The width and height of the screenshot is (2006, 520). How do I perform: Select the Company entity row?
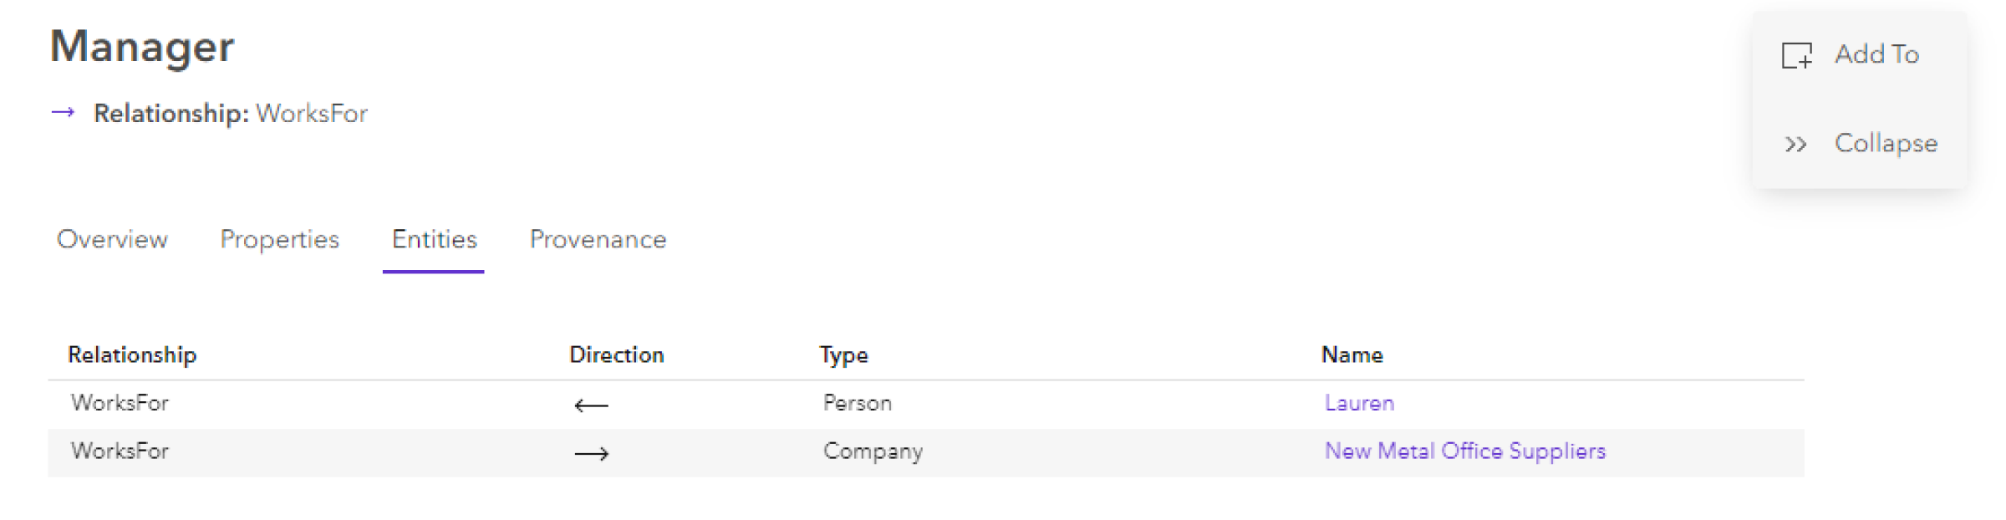click(873, 452)
